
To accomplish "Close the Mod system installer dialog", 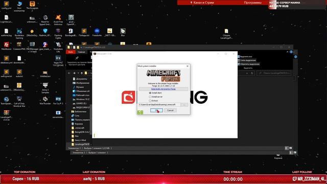I will 188,66.
